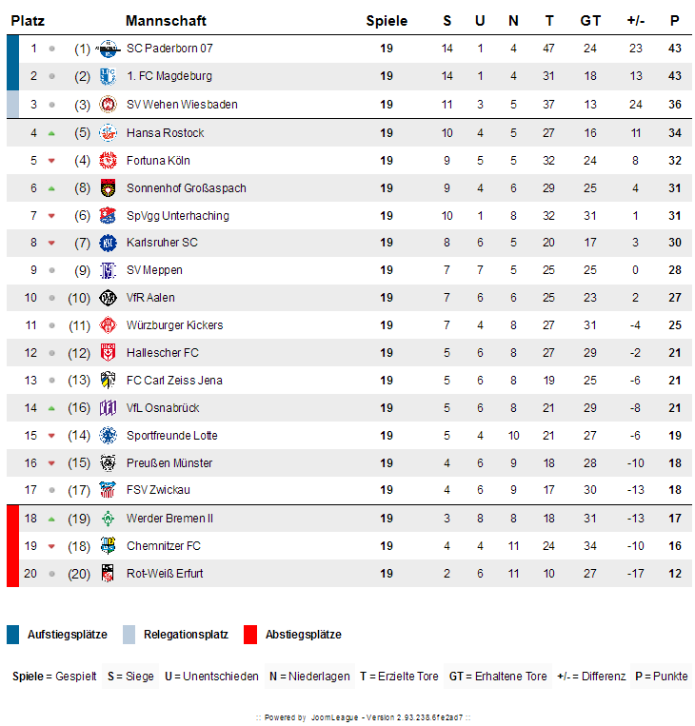Click the SC Paderborn 07 club crest
The width and height of the screenshot is (695, 726).
tap(108, 49)
